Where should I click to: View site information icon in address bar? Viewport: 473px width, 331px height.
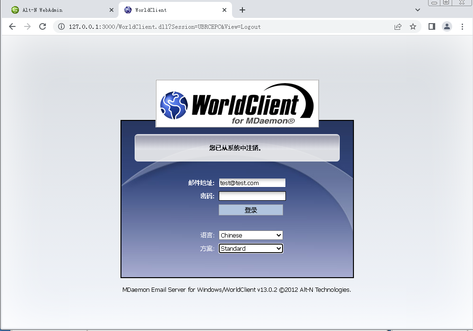(61, 26)
